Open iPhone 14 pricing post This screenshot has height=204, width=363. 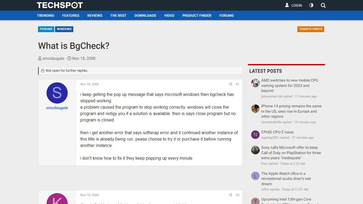coord(291,111)
